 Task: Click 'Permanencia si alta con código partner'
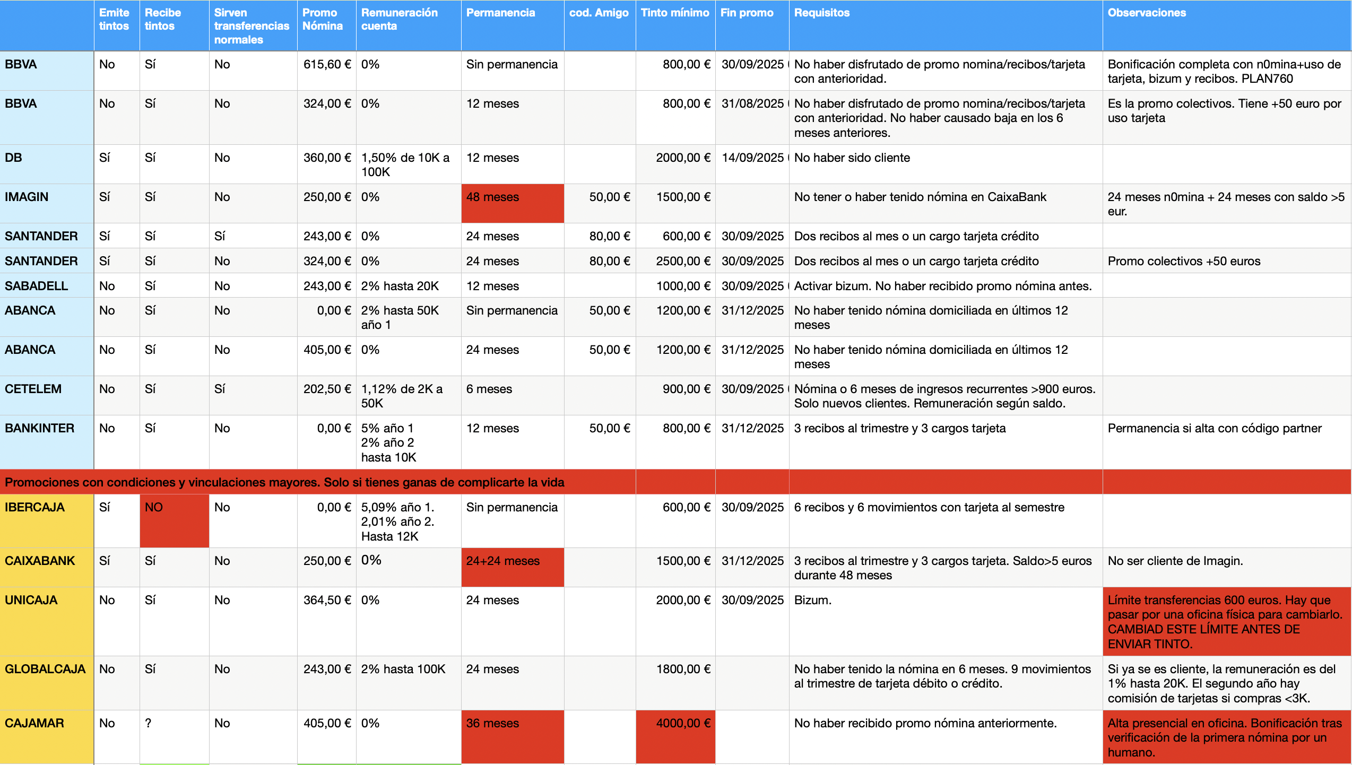click(1227, 442)
